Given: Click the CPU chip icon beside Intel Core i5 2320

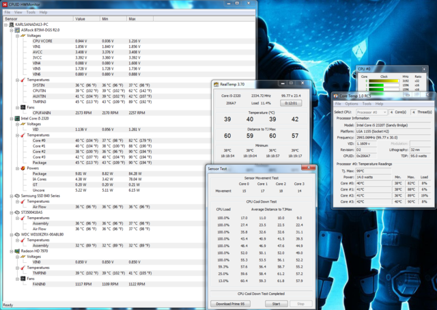Looking at the screenshot, I should click(x=17, y=119).
